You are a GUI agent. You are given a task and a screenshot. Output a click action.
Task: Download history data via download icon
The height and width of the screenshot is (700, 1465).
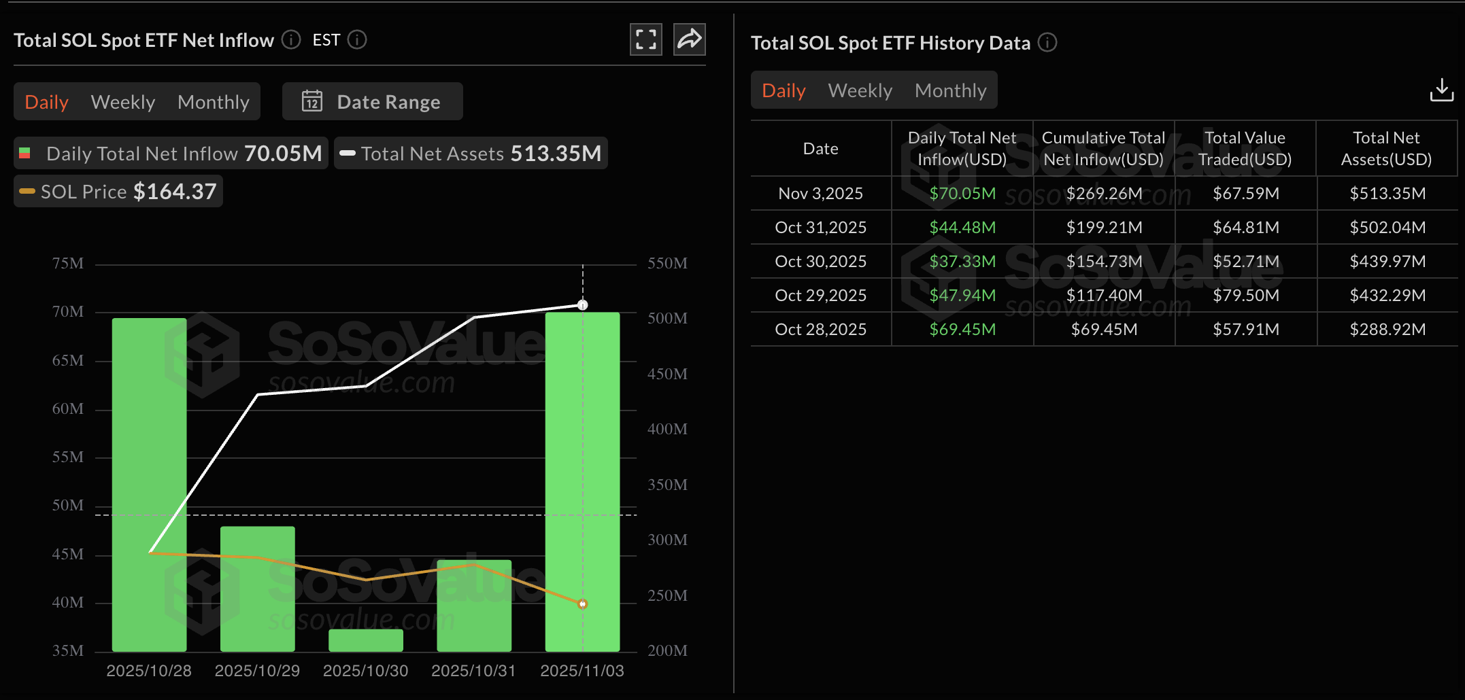(1441, 90)
